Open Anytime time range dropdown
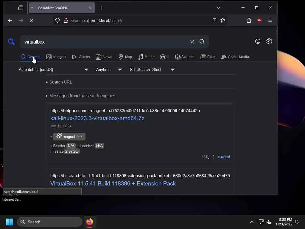Image resolution: width=305 pixels, height=229 pixels. coord(109,69)
